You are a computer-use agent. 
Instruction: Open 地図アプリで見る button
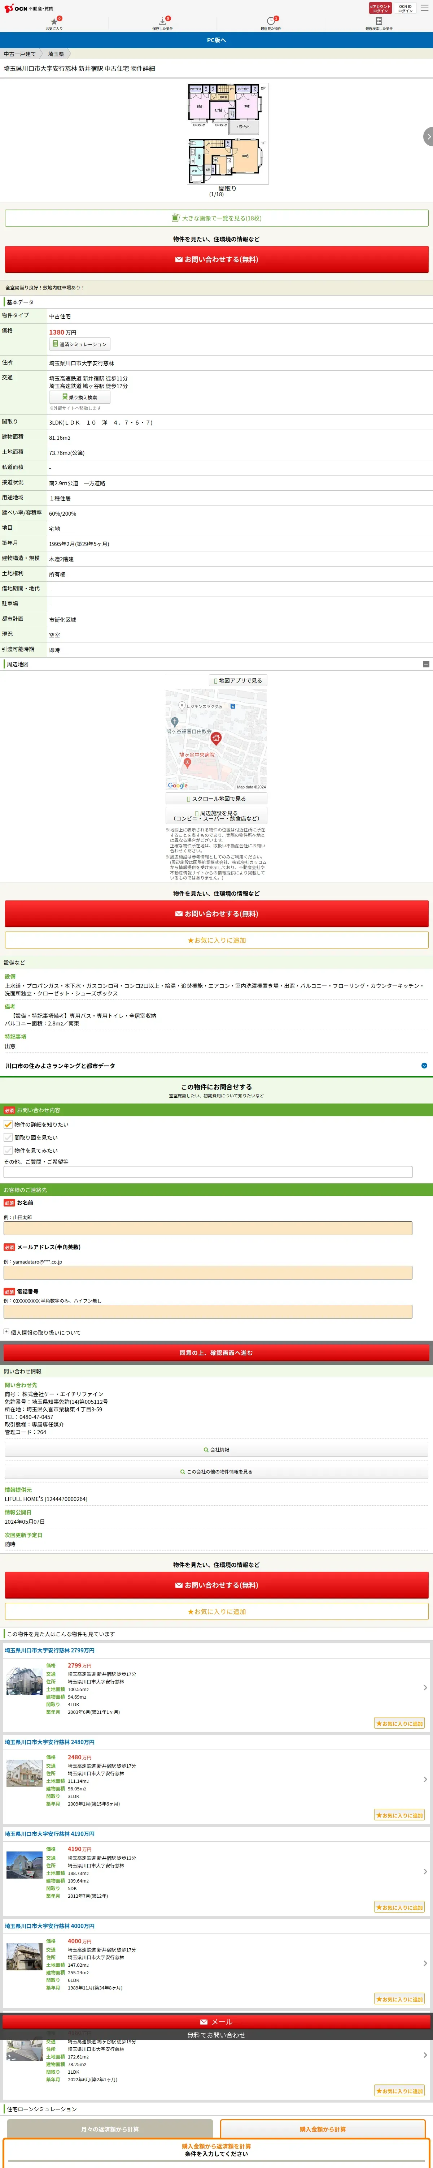pos(238,680)
